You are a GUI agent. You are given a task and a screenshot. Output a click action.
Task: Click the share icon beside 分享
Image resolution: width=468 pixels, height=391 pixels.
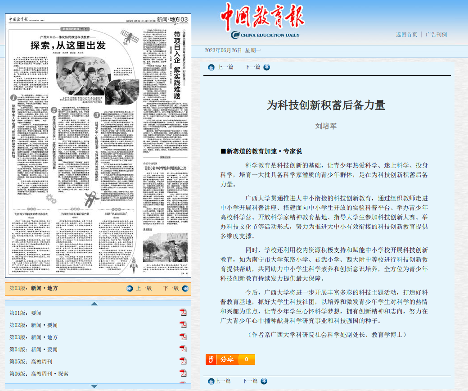211,359
